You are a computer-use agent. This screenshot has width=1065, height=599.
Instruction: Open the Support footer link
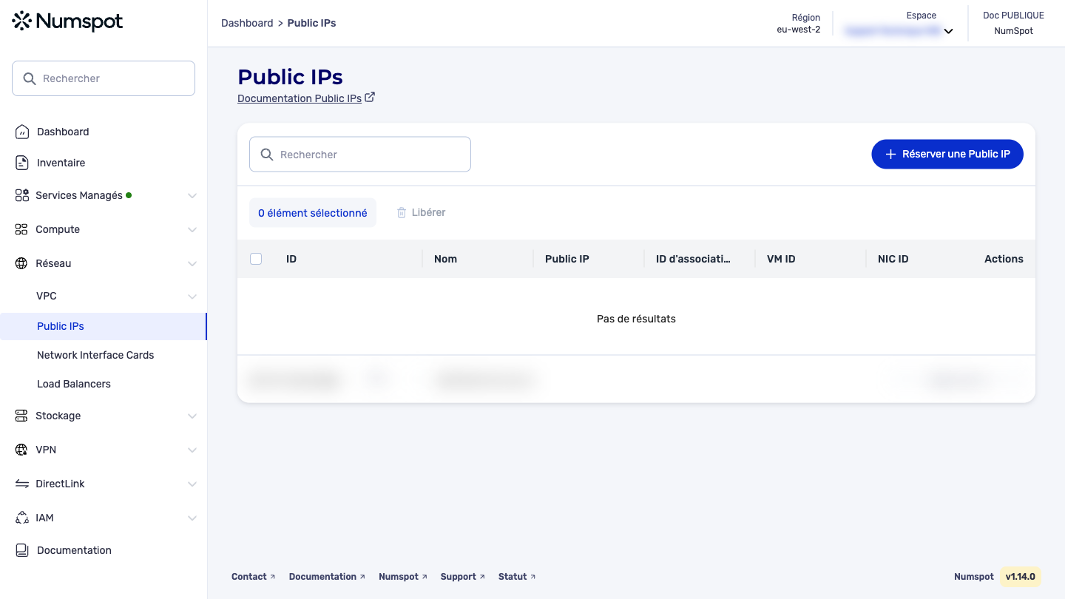[462, 577]
